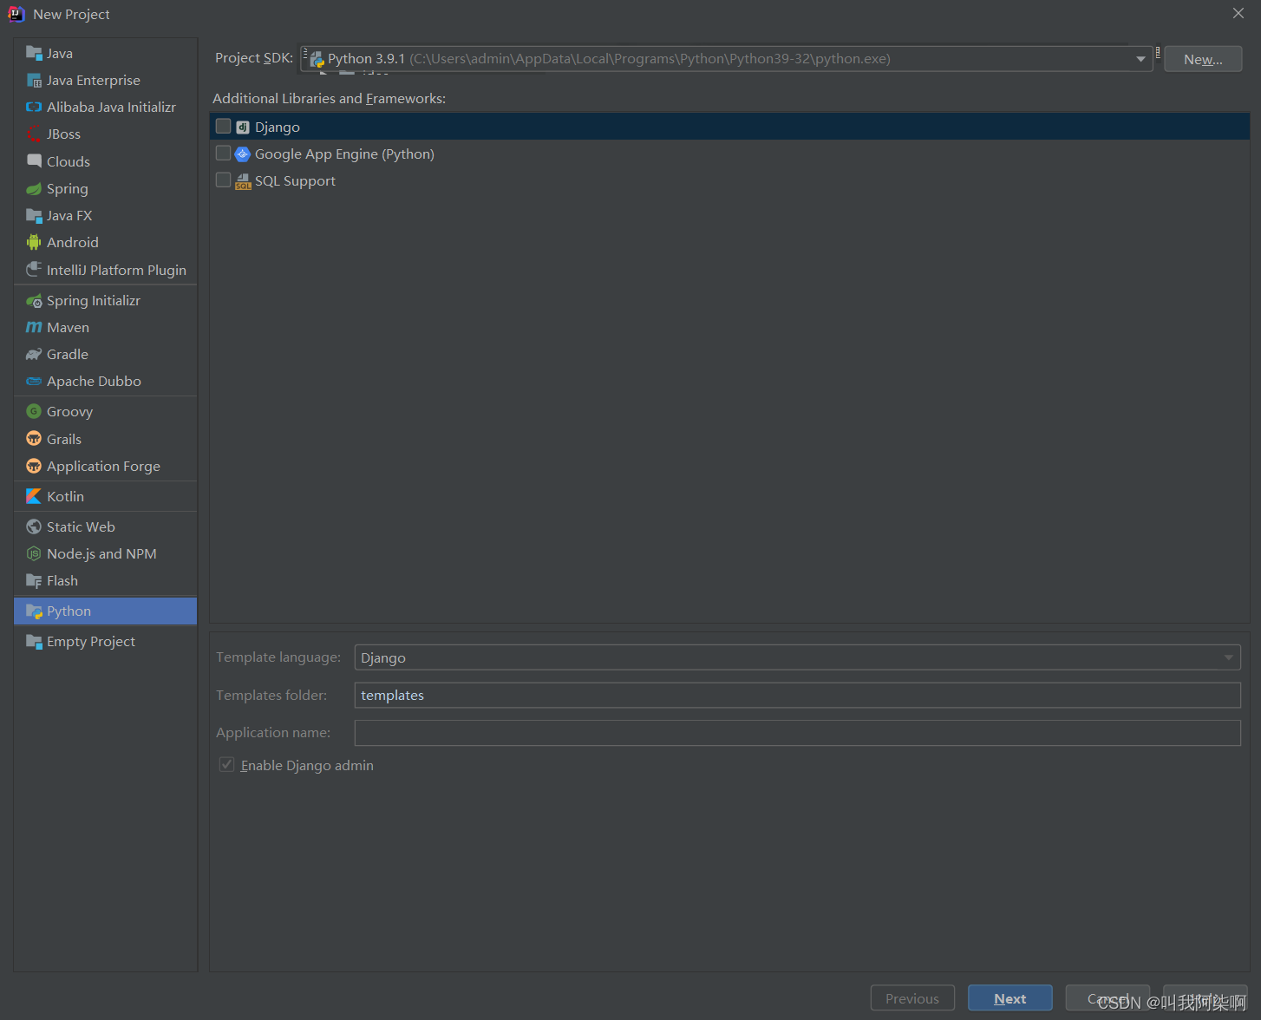Click the Java FX folder icon

tap(34, 215)
